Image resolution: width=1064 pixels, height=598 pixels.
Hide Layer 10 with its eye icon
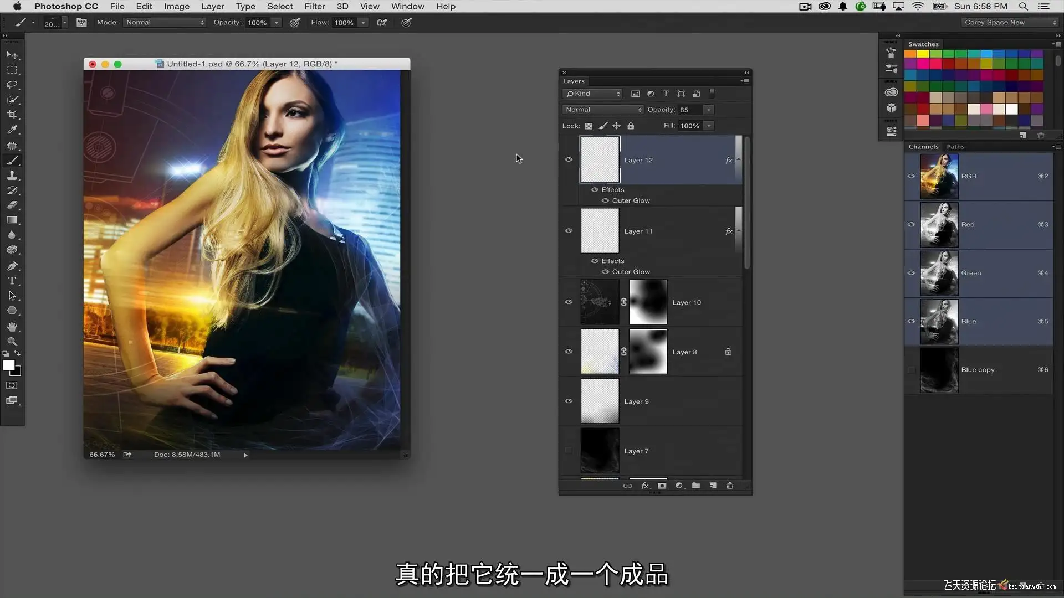point(569,302)
